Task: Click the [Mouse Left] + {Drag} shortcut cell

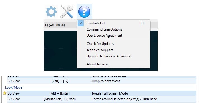Action: point(60,99)
